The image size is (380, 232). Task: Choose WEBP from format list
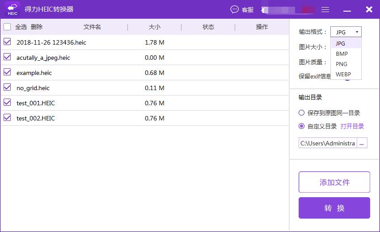click(343, 74)
